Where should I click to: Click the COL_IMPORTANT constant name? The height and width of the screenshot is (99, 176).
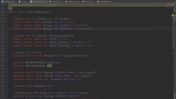(63, 29)
